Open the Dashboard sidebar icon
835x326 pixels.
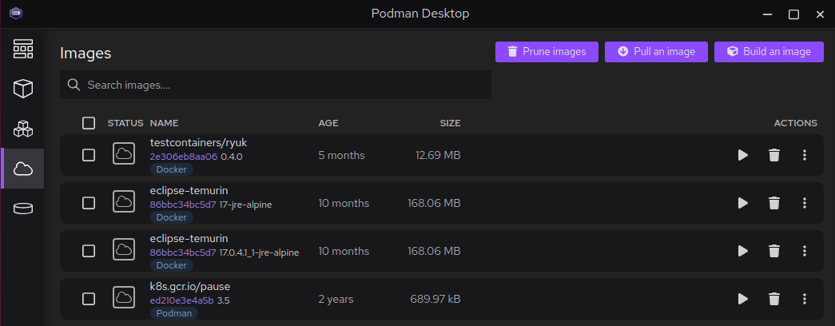[x=23, y=50]
